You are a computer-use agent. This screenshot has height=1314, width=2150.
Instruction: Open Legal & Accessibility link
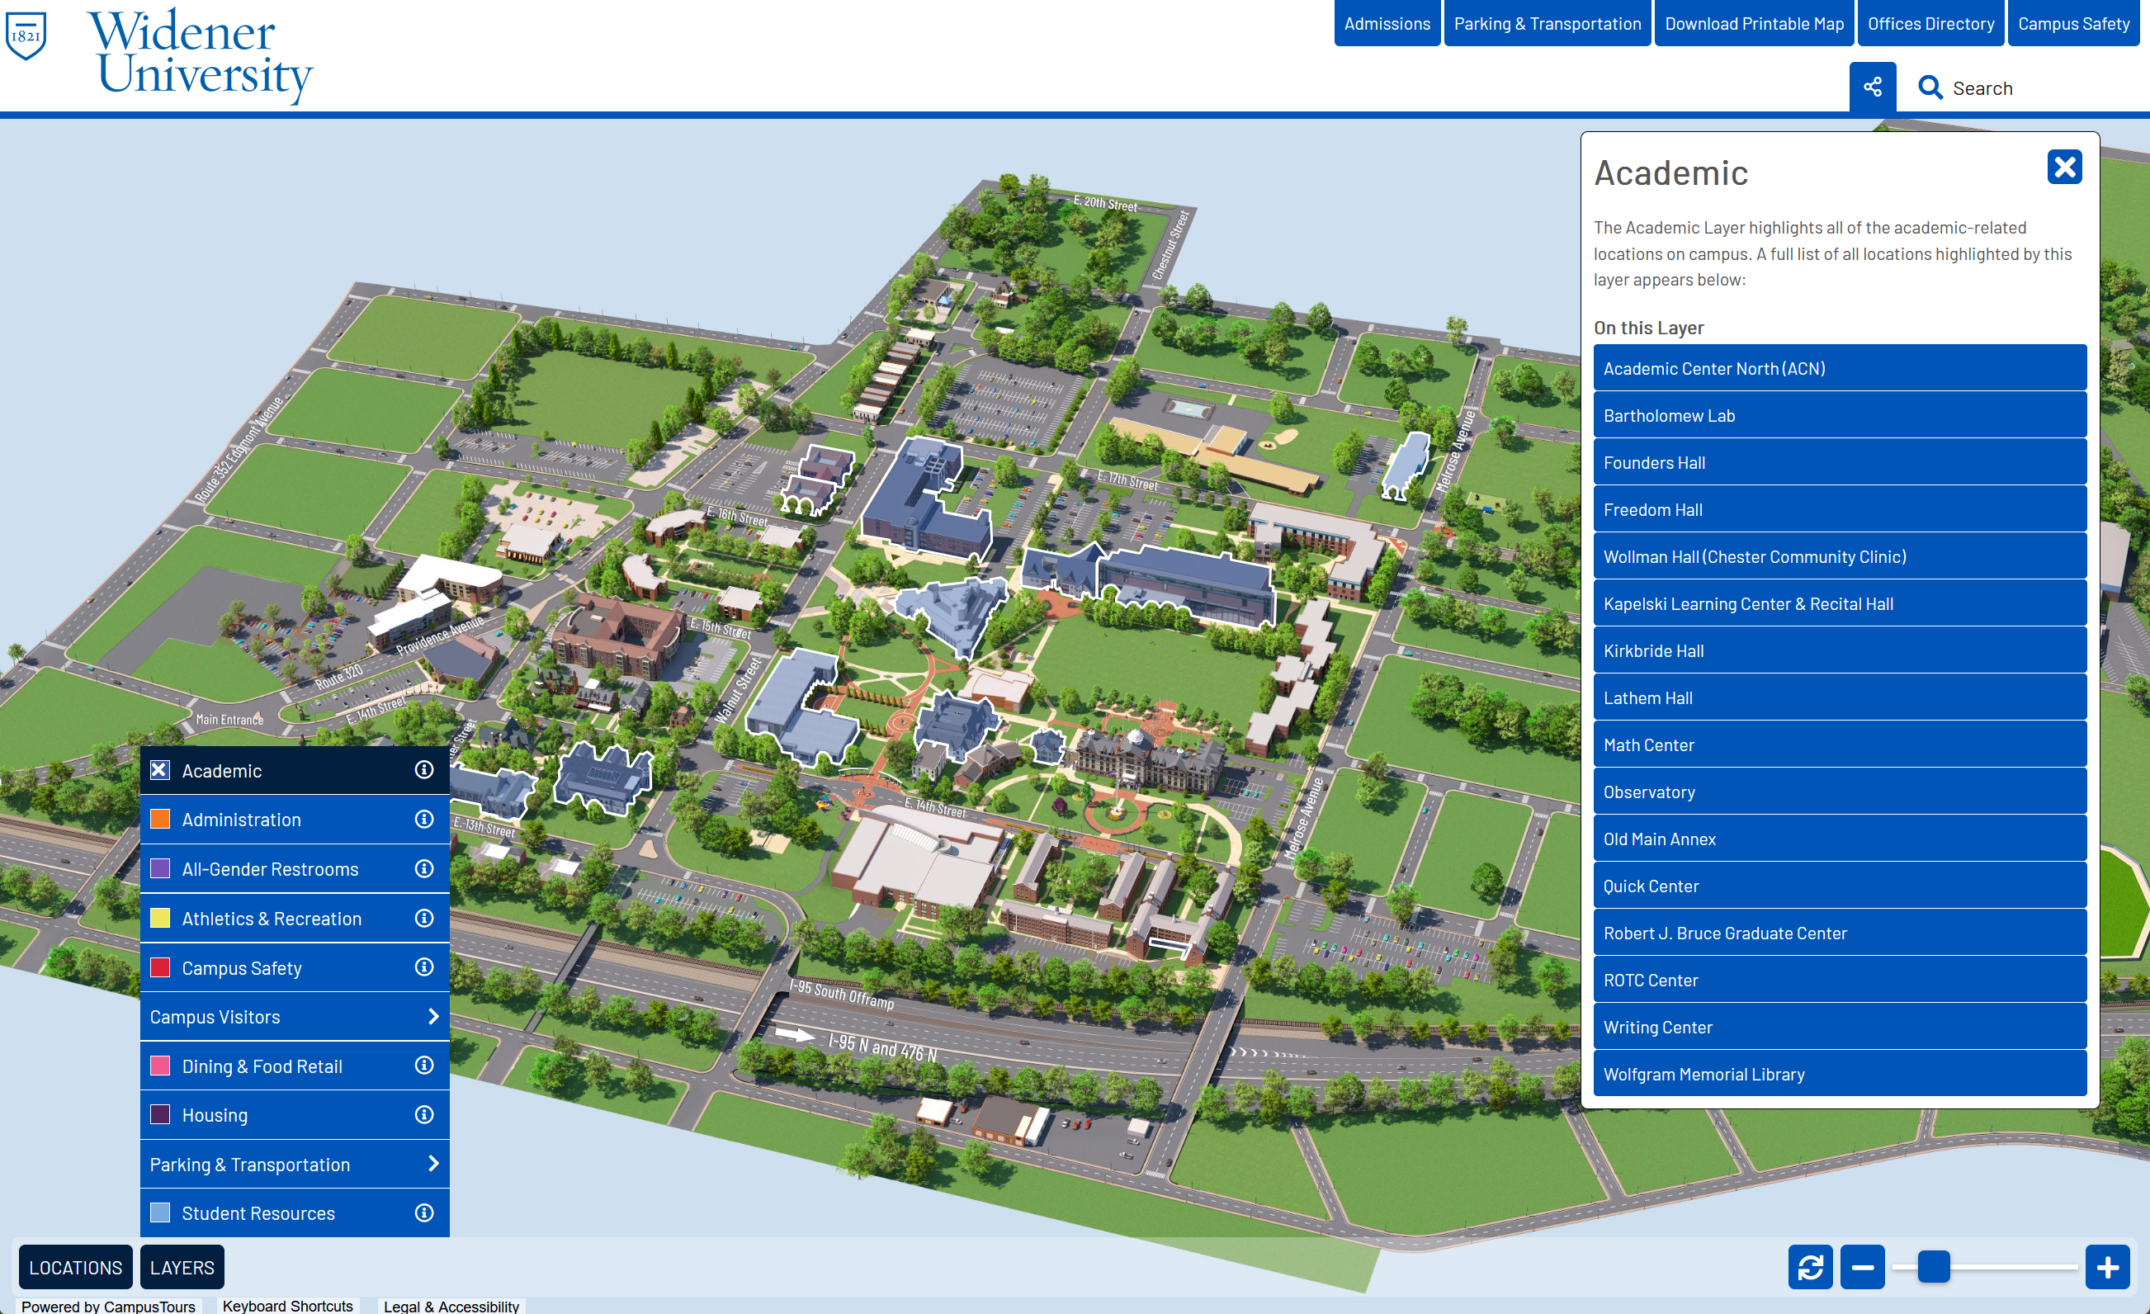click(451, 1305)
